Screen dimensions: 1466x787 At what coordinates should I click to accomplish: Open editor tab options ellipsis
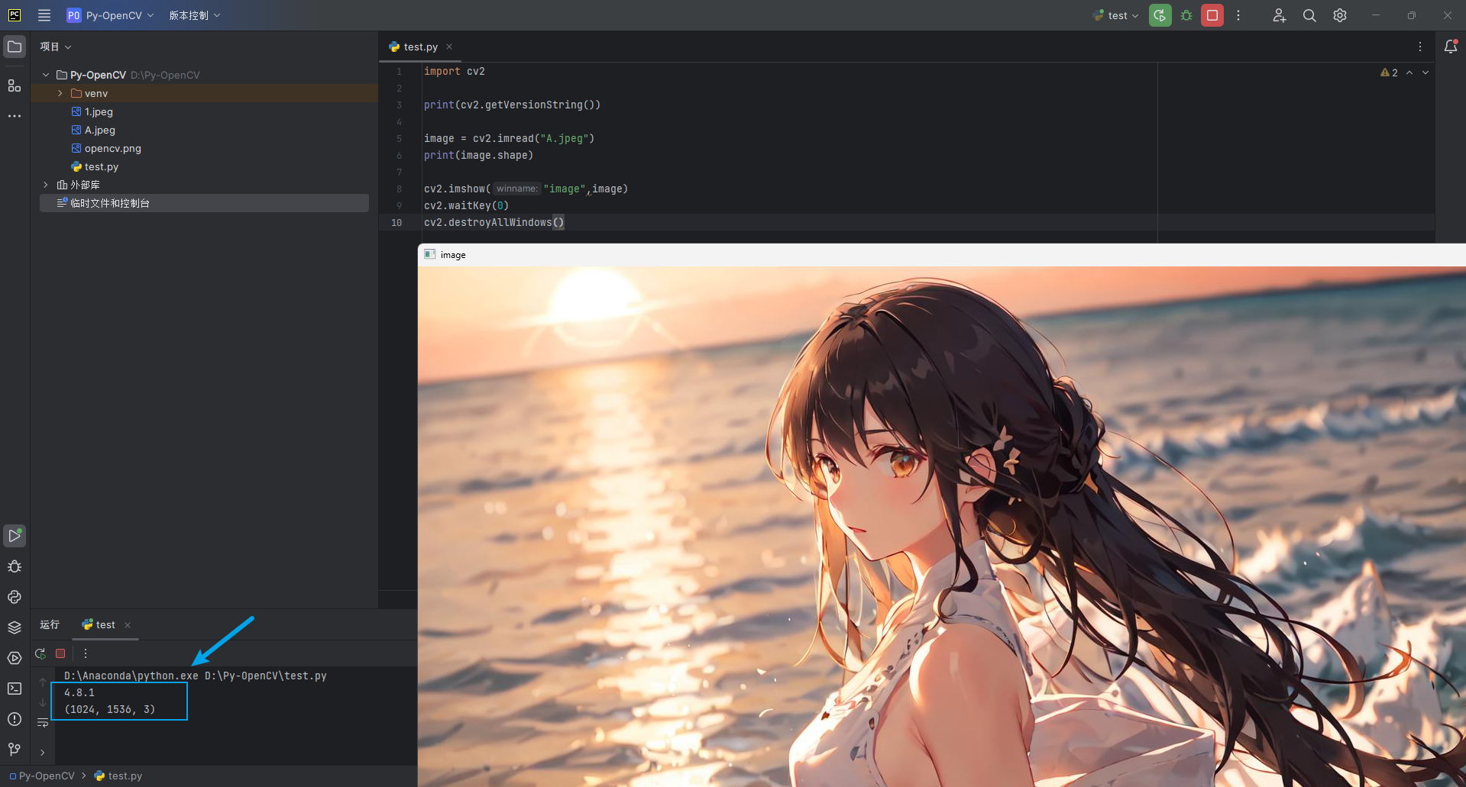tap(1420, 47)
